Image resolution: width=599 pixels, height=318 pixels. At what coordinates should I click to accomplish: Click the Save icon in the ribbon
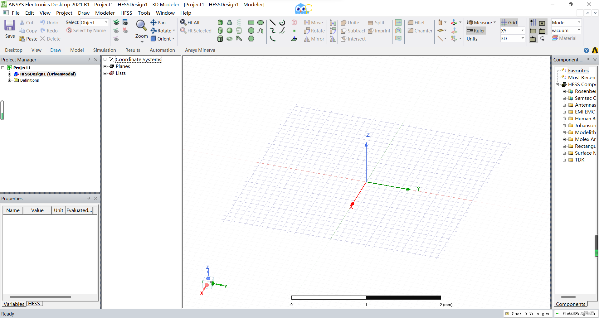click(10, 25)
